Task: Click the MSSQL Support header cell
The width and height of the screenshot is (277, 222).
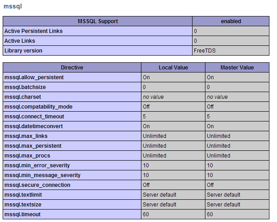Action: point(98,21)
